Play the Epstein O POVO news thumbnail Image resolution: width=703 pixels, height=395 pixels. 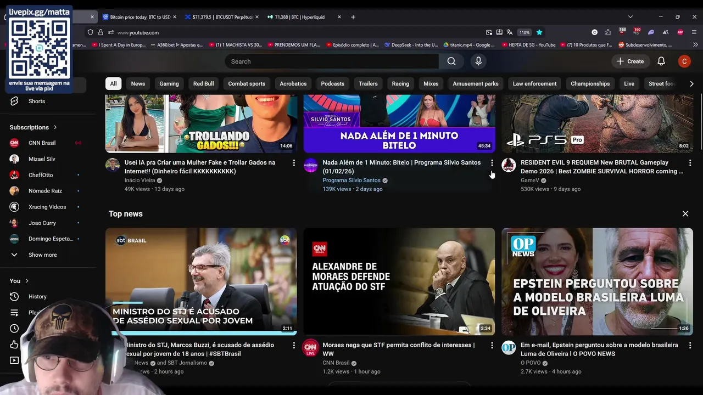point(597,281)
